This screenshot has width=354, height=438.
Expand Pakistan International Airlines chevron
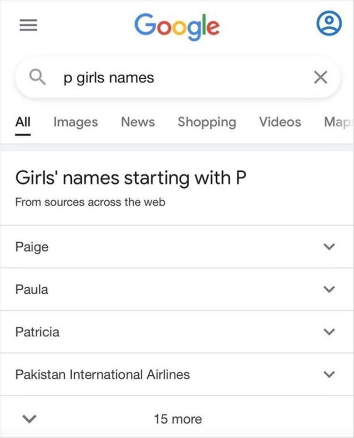coord(329,375)
